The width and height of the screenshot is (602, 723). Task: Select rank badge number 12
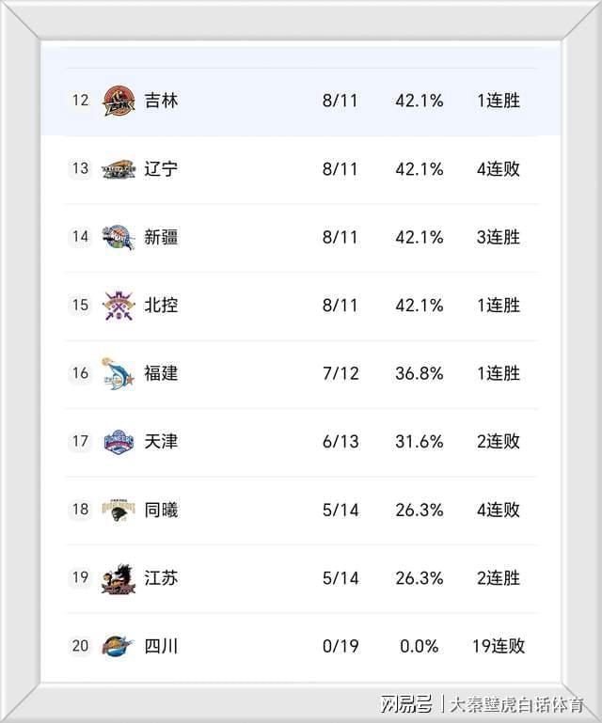click(80, 101)
